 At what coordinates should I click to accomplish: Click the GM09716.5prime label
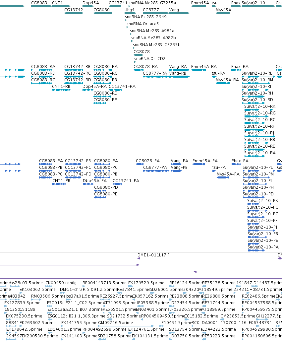point(115,323)
